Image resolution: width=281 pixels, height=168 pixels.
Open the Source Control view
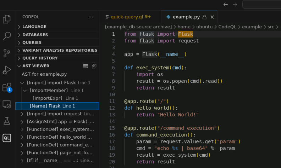[7, 53]
